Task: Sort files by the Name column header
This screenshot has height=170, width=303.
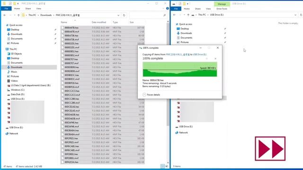Action: [x=64, y=22]
